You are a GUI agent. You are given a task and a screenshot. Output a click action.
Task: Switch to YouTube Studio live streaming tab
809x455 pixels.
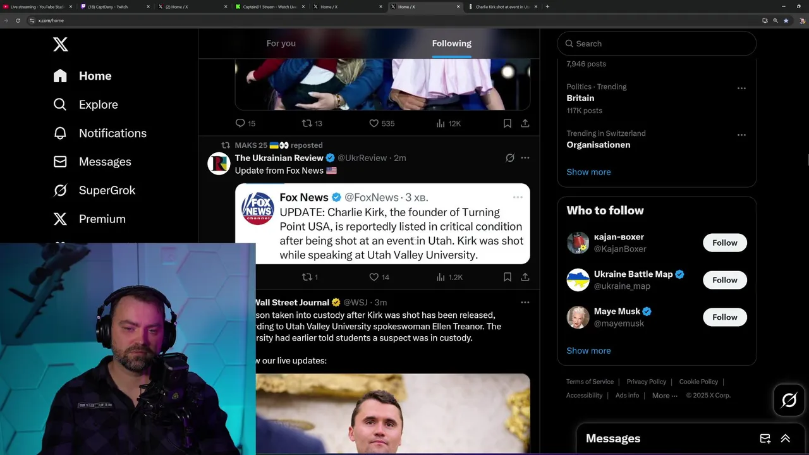click(x=39, y=6)
